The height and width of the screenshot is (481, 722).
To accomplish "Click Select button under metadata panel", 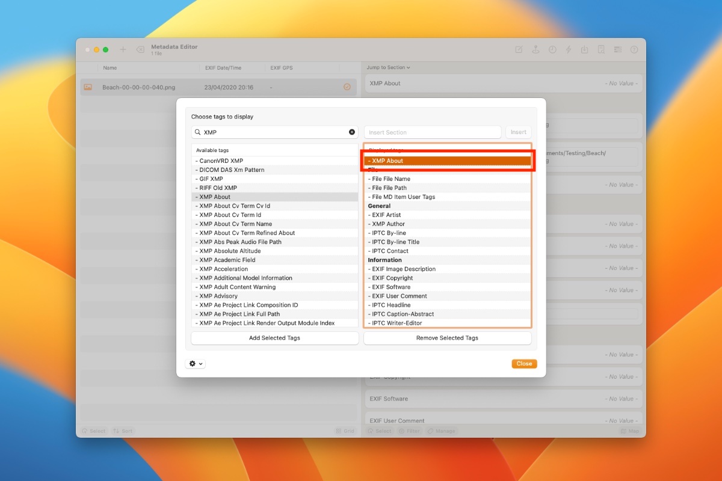I will click(379, 431).
